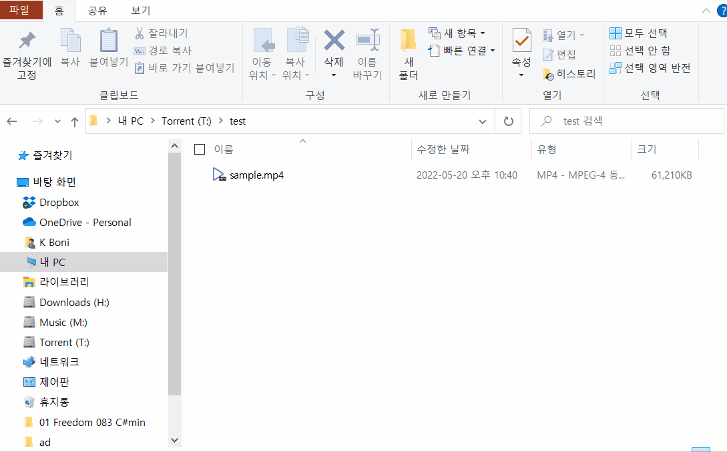Image resolution: width=727 pixels, height=452 pixels.
Task: Open the New item (새 항목) dropdown
Action: [x=457, y=33]
